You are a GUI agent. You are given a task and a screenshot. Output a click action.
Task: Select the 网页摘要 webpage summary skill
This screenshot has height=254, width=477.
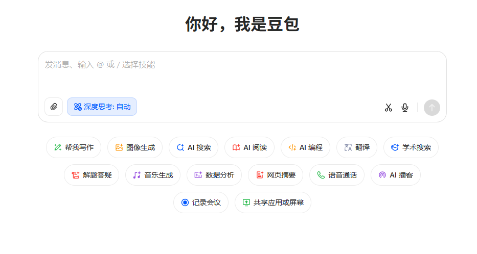[x=276, y=175]
